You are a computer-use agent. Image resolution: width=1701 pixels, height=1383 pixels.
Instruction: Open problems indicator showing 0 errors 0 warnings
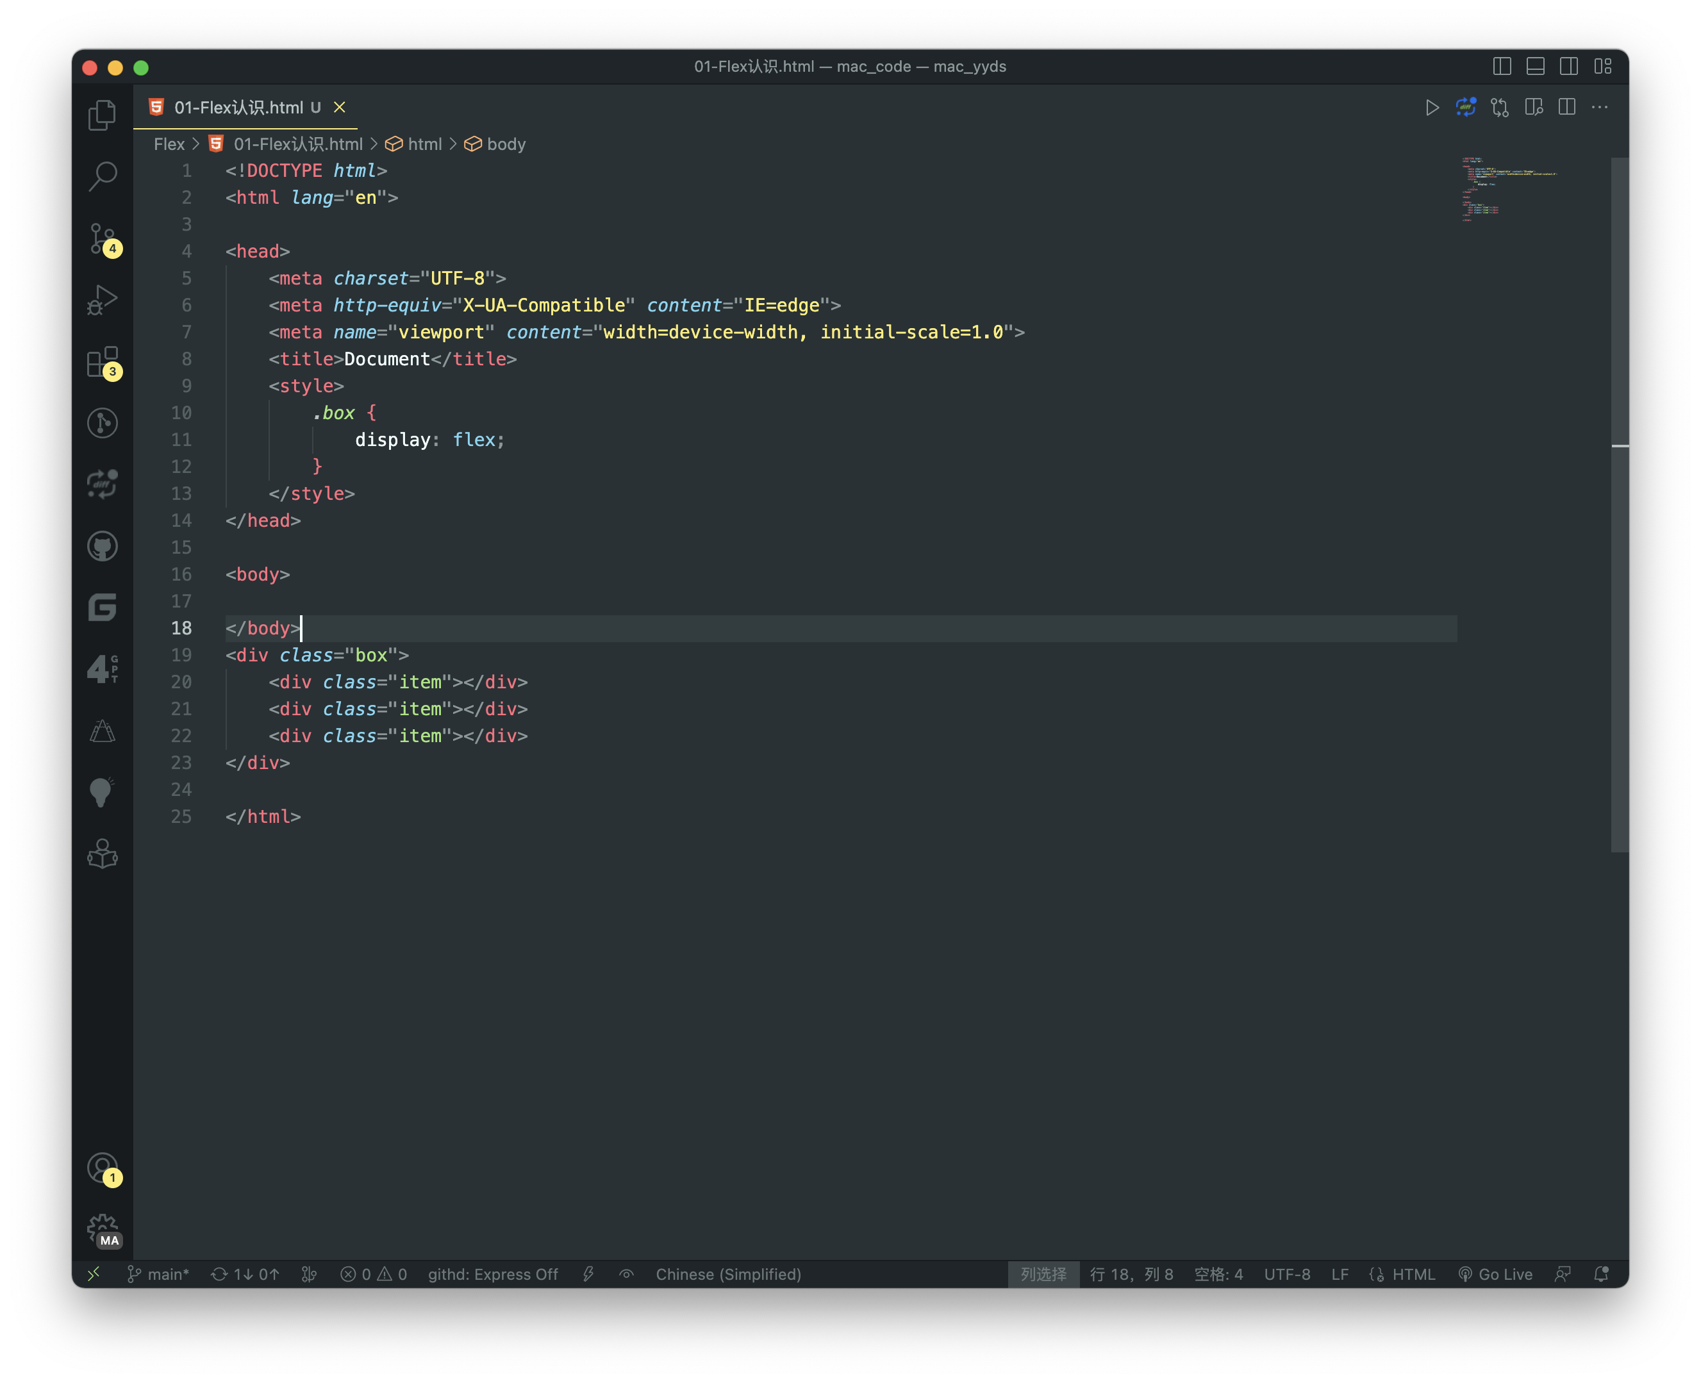click(x=374, y=1274)
